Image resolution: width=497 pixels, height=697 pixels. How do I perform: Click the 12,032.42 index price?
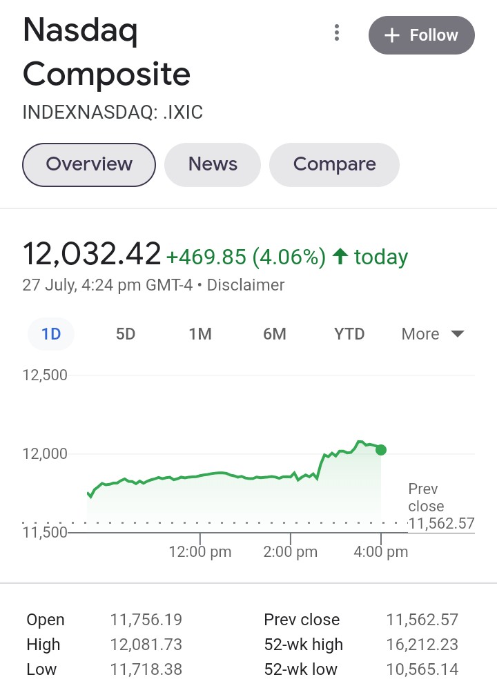92,253
